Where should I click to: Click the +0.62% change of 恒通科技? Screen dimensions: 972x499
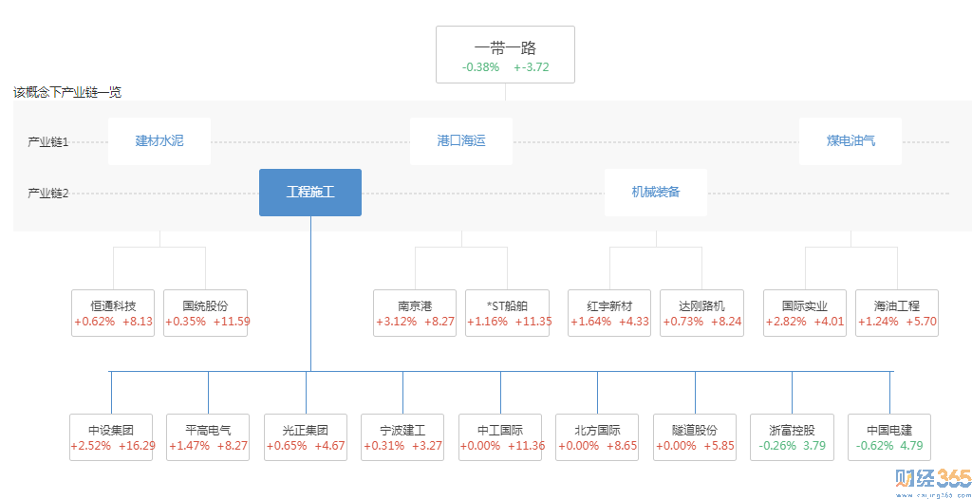point(94,322)
